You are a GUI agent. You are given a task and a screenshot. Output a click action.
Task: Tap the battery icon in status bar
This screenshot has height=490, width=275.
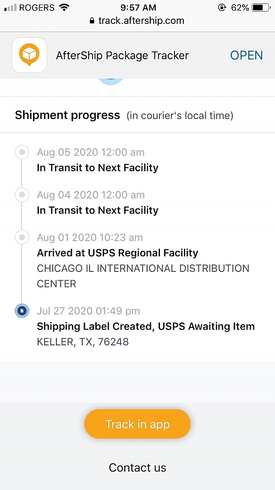pos(261,7)
